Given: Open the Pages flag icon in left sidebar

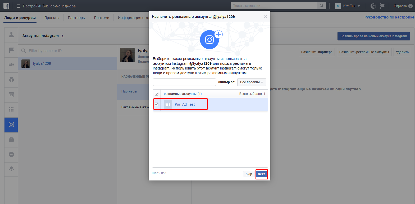Looking at the screenshot, I should pos(11,50).
